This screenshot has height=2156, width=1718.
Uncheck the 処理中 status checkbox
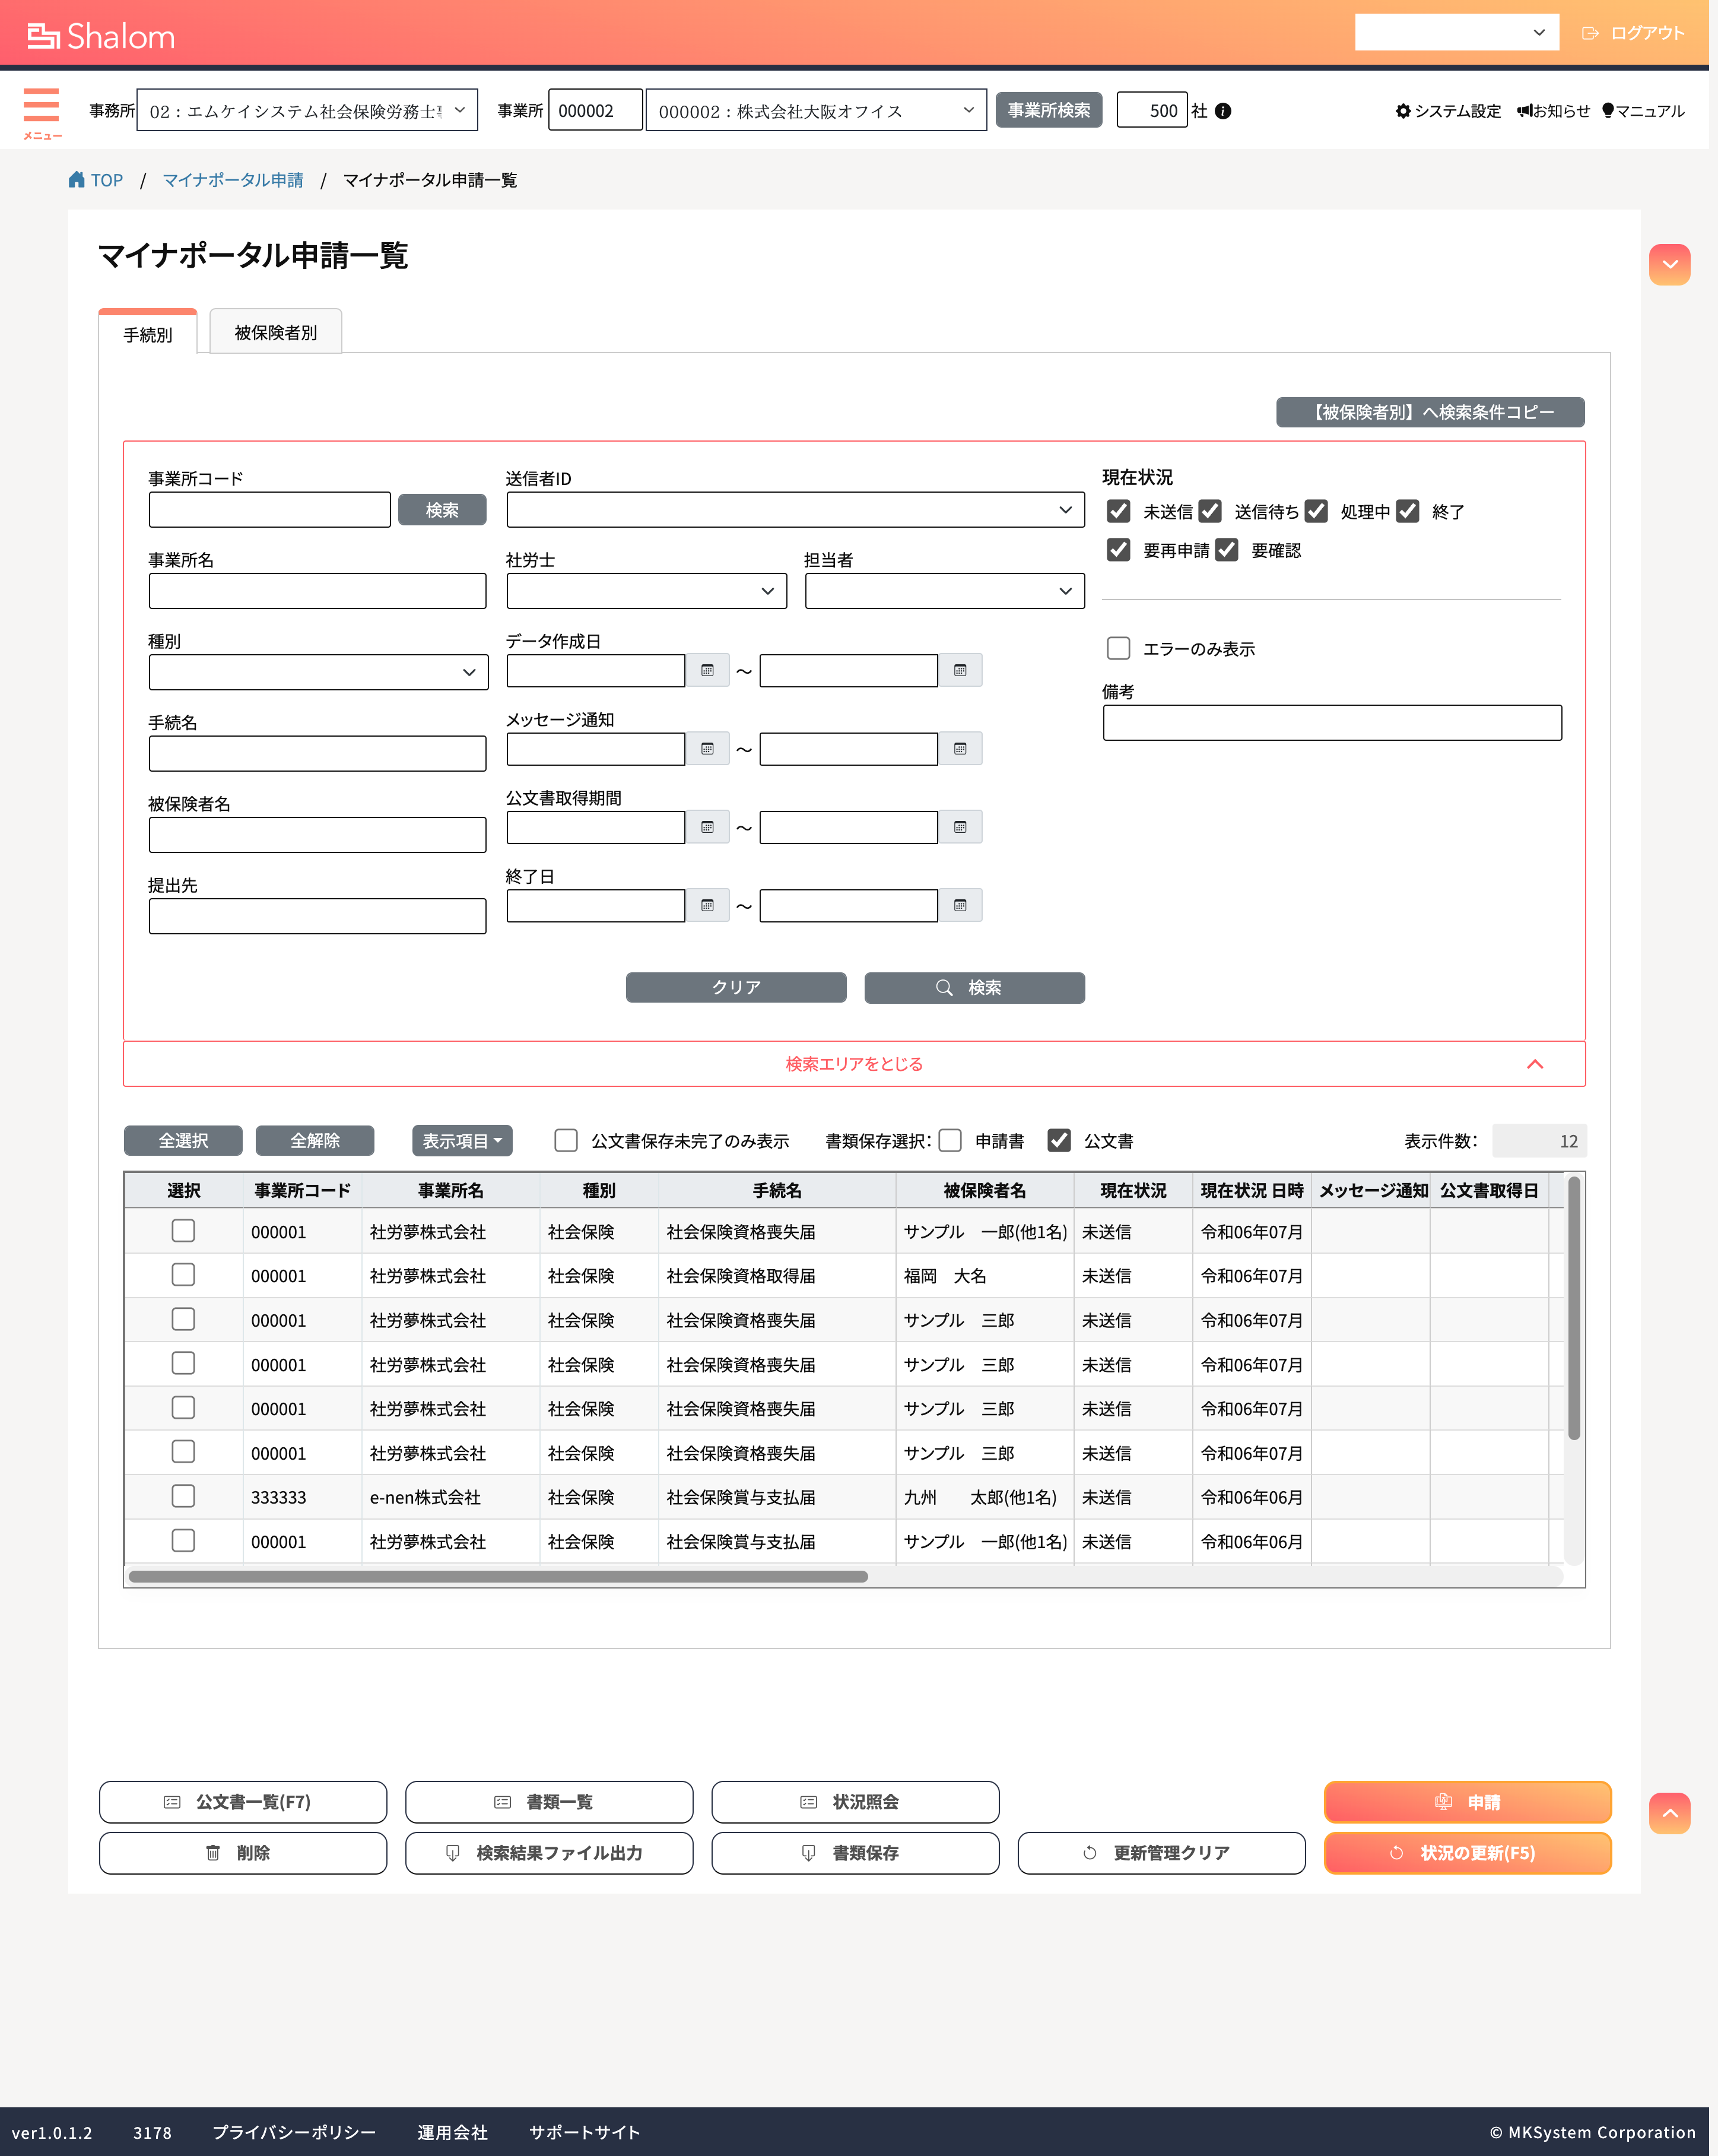click(1316, 512)
